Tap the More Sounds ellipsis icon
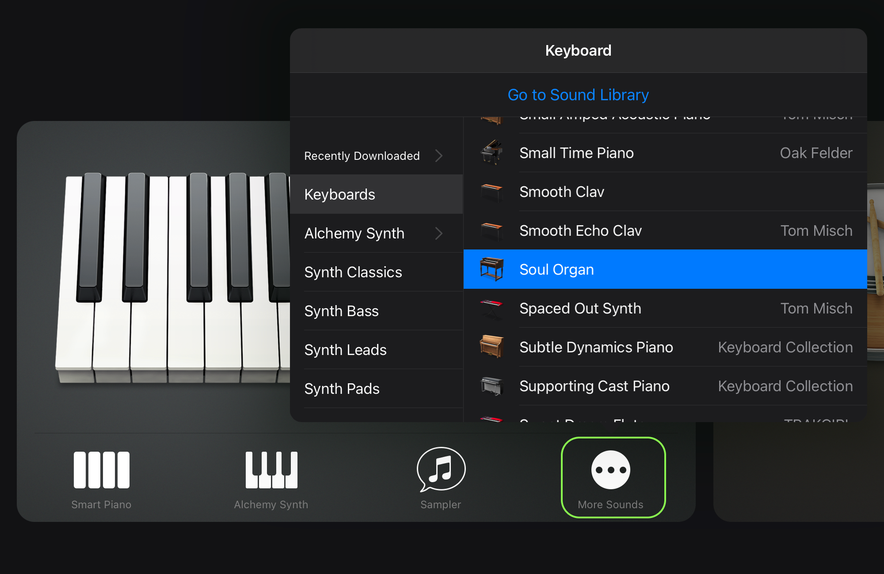The width and height of the screenshot is (884, 574). (611, 470)
